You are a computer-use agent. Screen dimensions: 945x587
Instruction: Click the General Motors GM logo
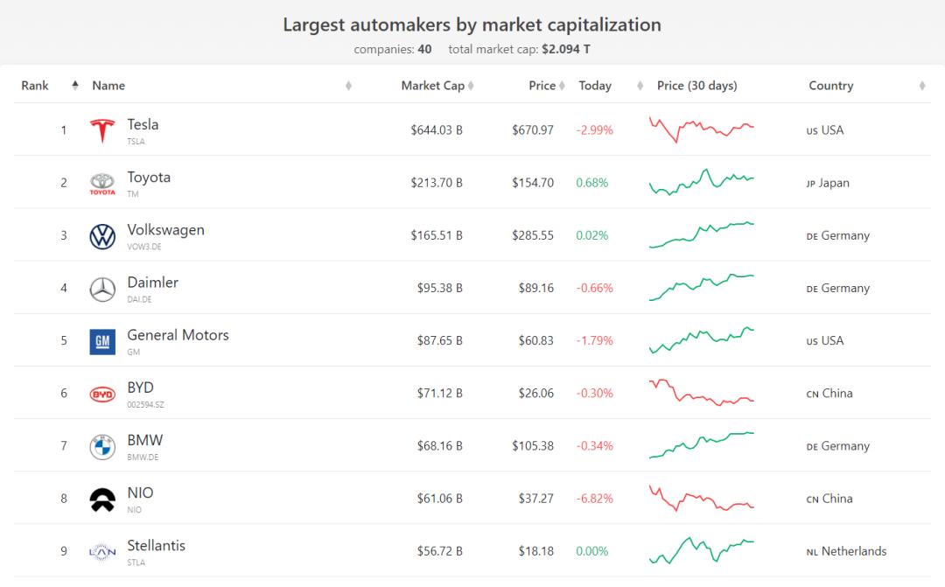tap(102, 341)
